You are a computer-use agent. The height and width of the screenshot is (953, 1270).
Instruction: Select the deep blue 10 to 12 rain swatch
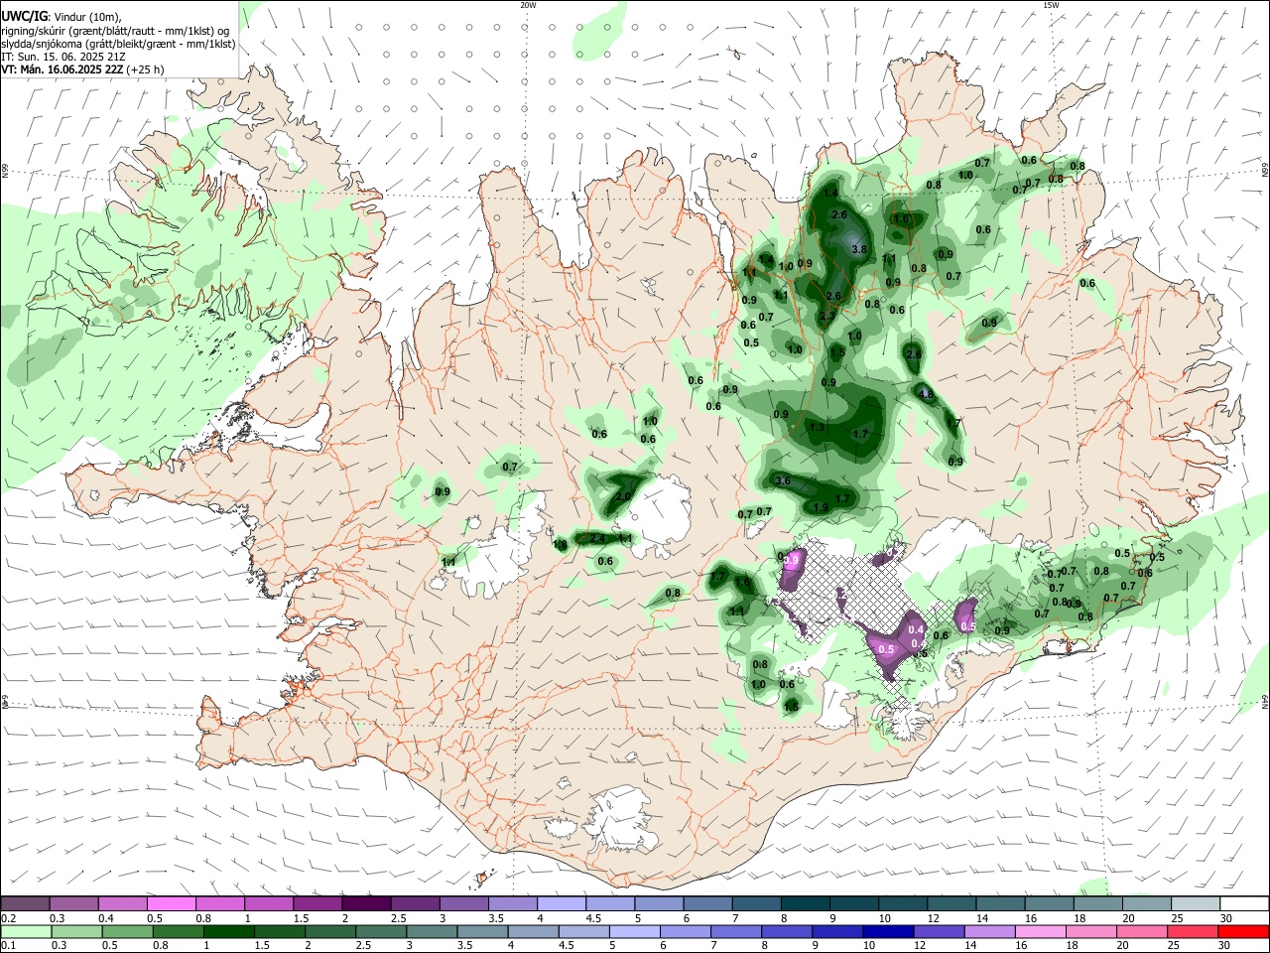click(x=888, y=931)
